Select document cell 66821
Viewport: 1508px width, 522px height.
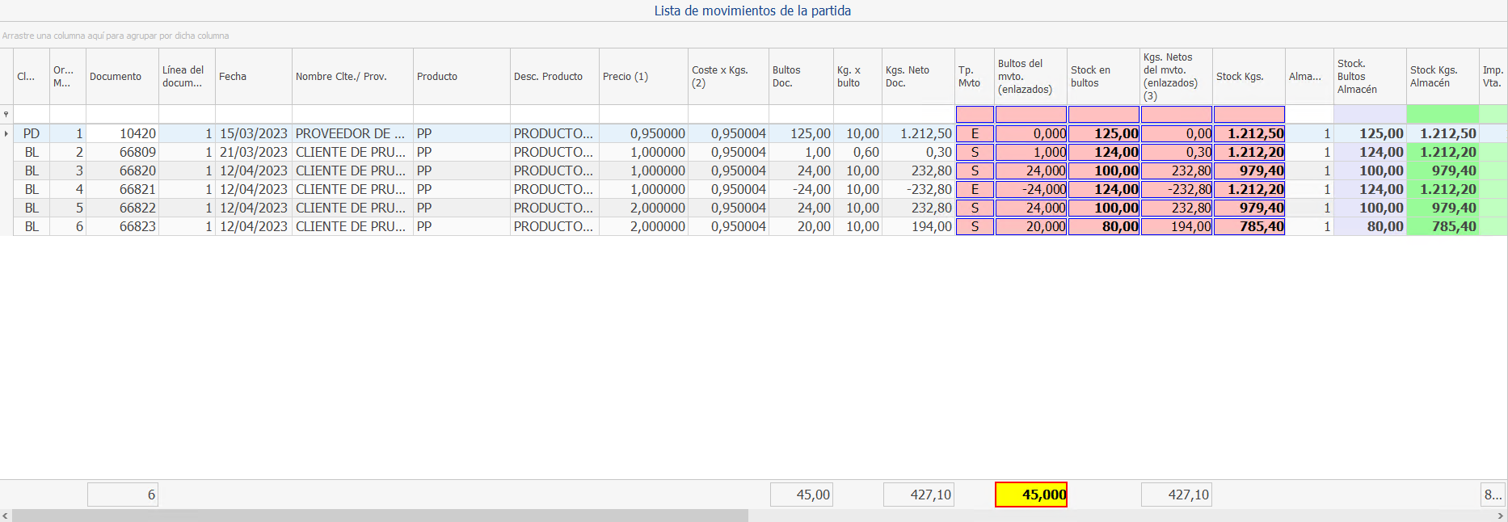[122, 189]
